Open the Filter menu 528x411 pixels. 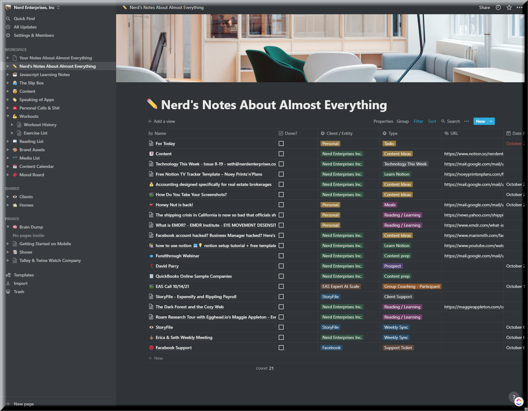click(418, 121)
